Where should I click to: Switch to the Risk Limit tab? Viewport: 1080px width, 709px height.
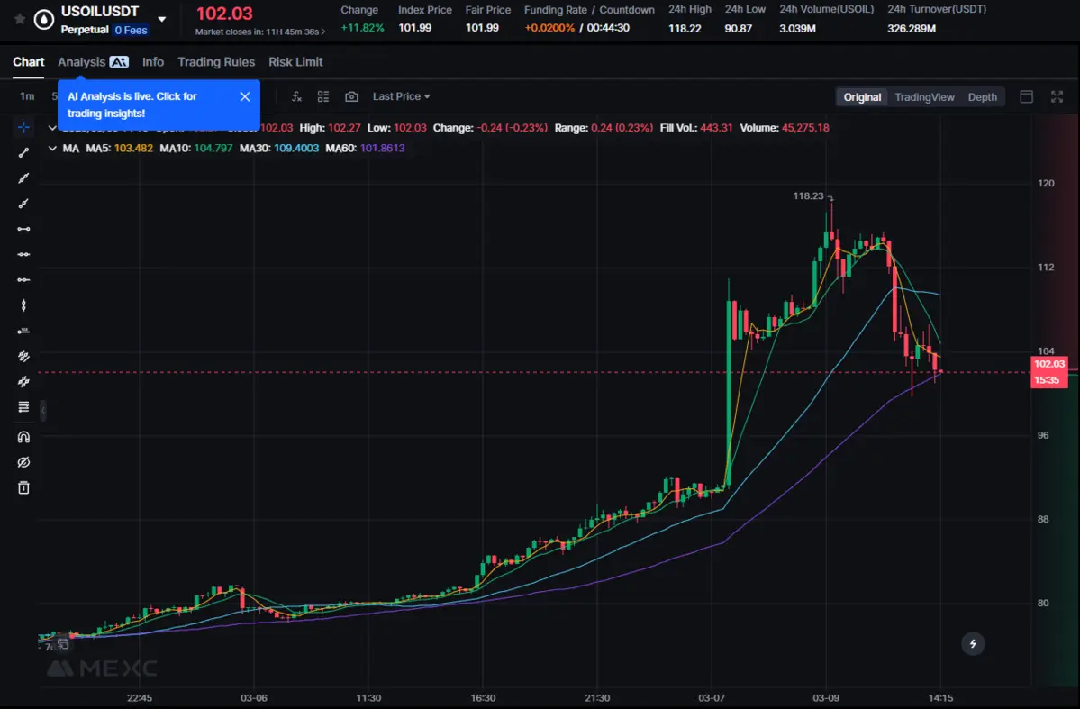[295, 62]
